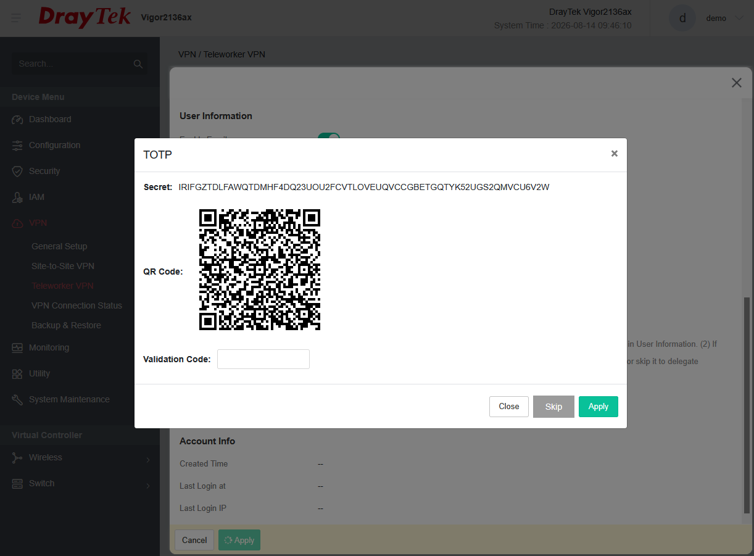Expand the Wireless submenu arrow
This screenshot has height=556, width=754.
tap(148, 459)
